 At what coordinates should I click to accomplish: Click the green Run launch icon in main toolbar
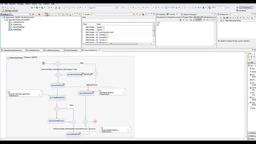click(x=37, y=8)
